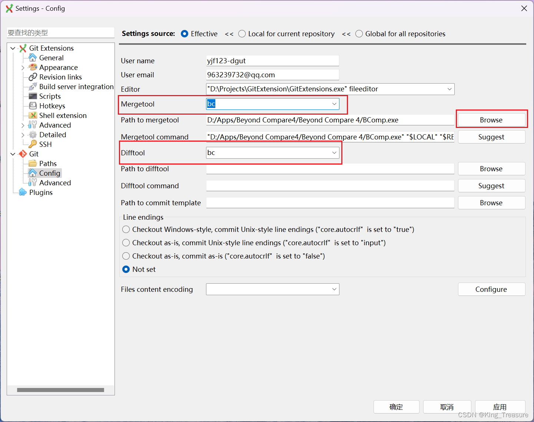Browse for path to difftool
Image resolution: width=534 pixels, height=422 pixels.
coord(491,169)
